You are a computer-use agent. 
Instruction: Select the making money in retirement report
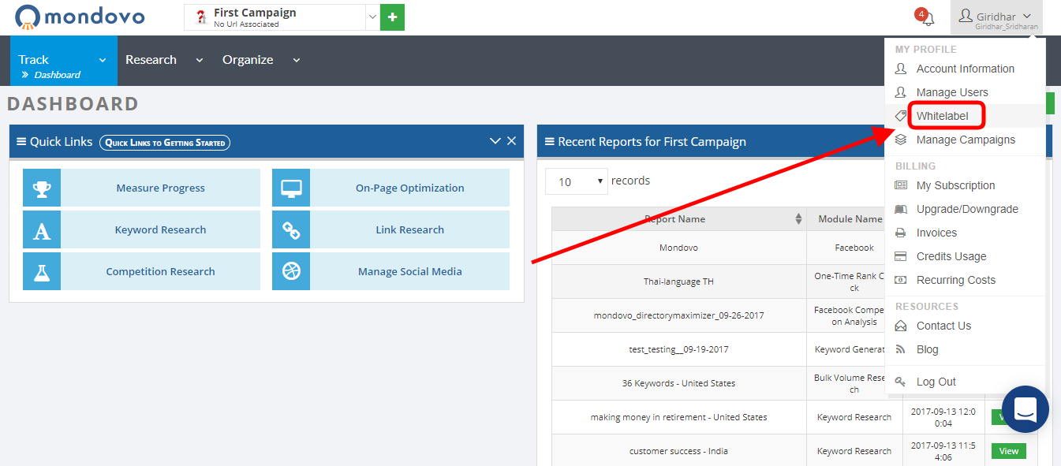678,417
